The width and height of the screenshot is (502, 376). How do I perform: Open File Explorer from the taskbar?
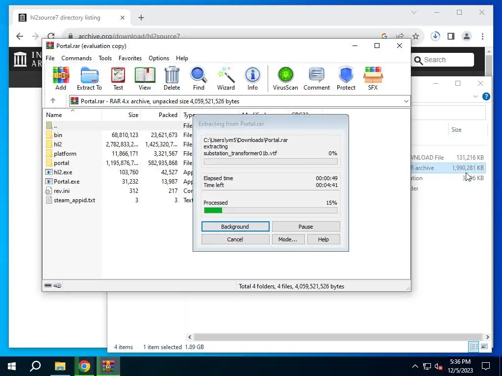coord(60,366)
